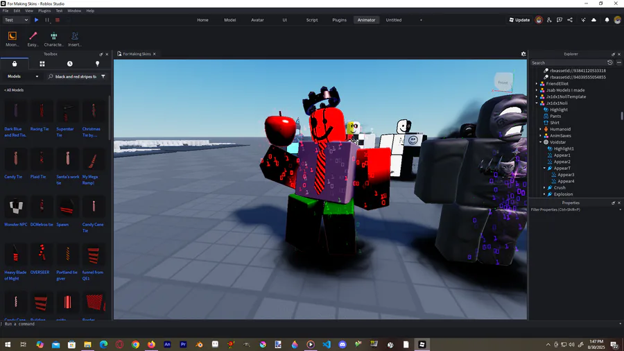624x351 pixels.
Task: Click the Filter Properties input field
Action: click(x=575, y=209)
